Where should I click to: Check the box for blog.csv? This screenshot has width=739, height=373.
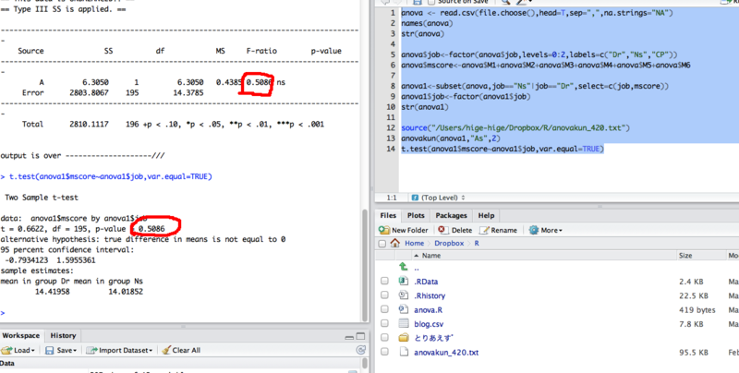click(x=384, y=323)
